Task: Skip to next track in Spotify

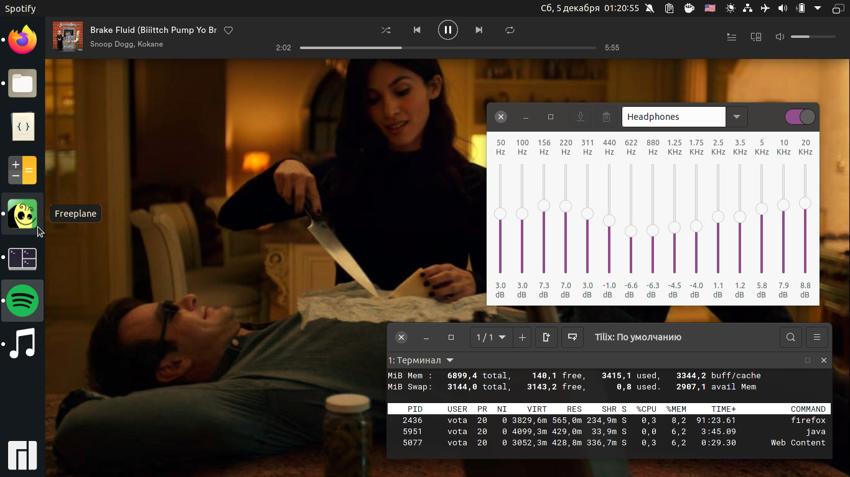Action: 479,30
